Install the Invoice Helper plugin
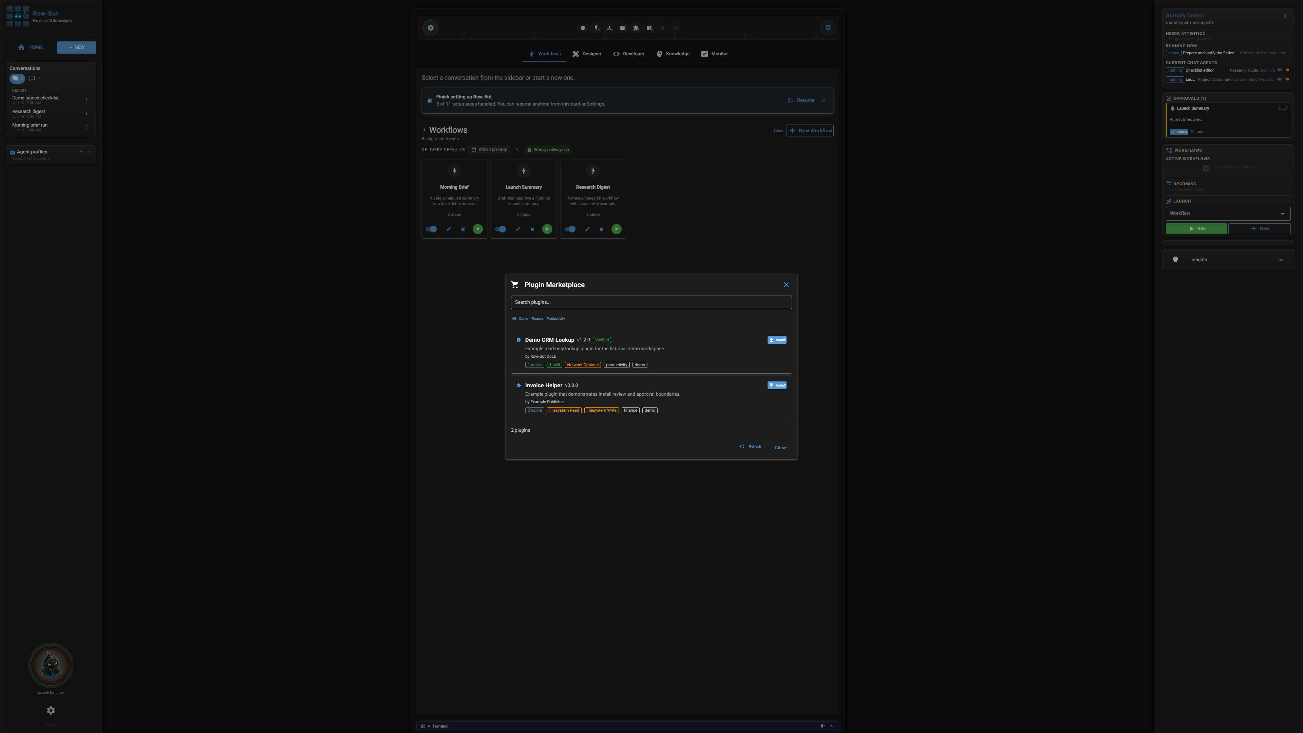The height and width of the screenshot is (733, 1303). [777, 386]
